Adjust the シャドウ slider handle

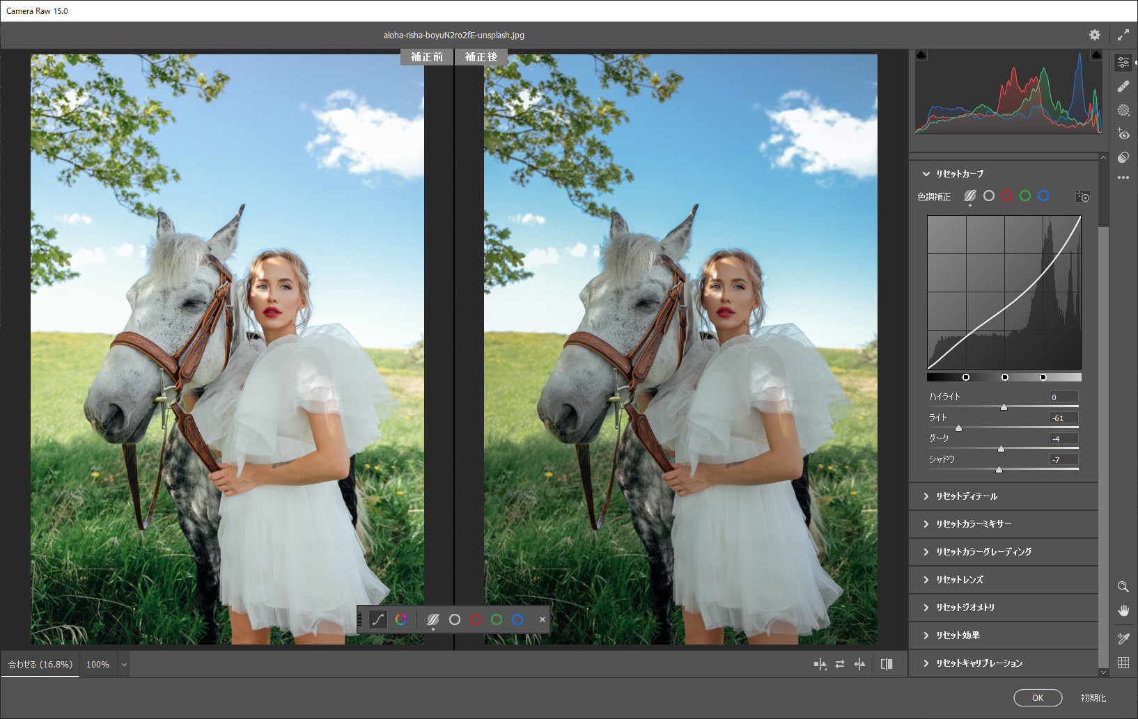(x=999, y=470)
